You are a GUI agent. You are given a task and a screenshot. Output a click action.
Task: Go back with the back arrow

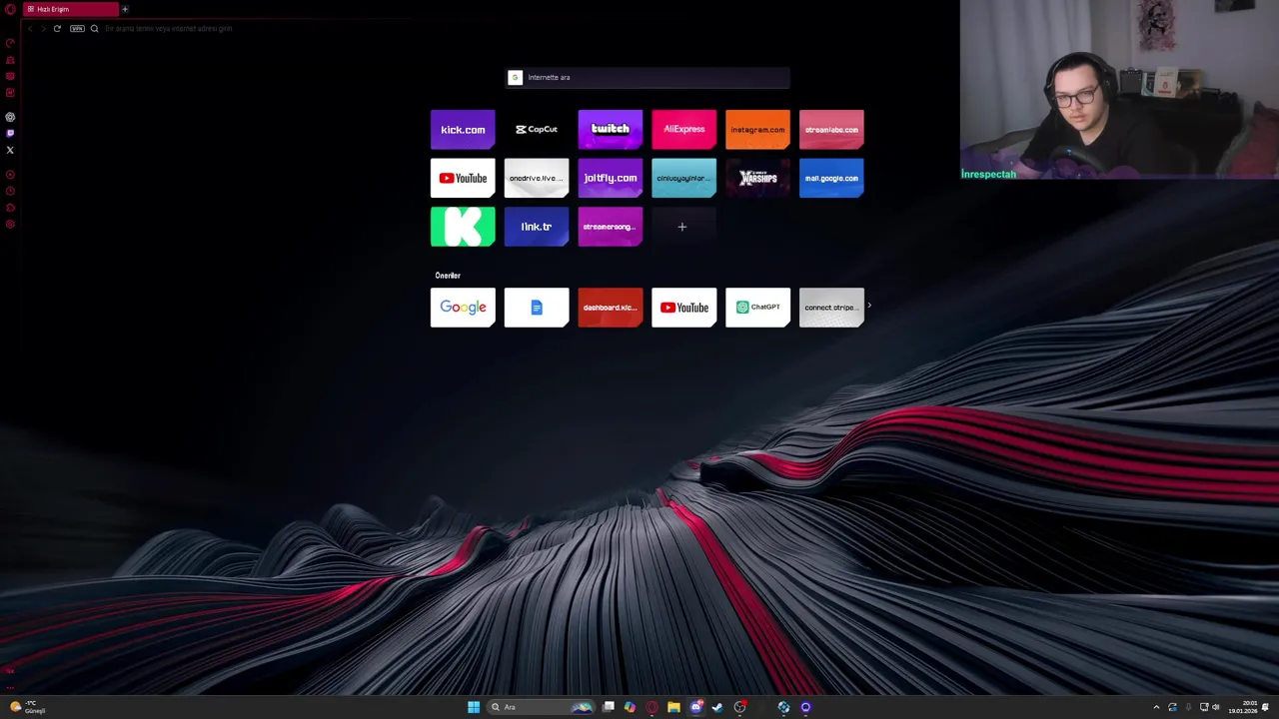coord(30,28)
